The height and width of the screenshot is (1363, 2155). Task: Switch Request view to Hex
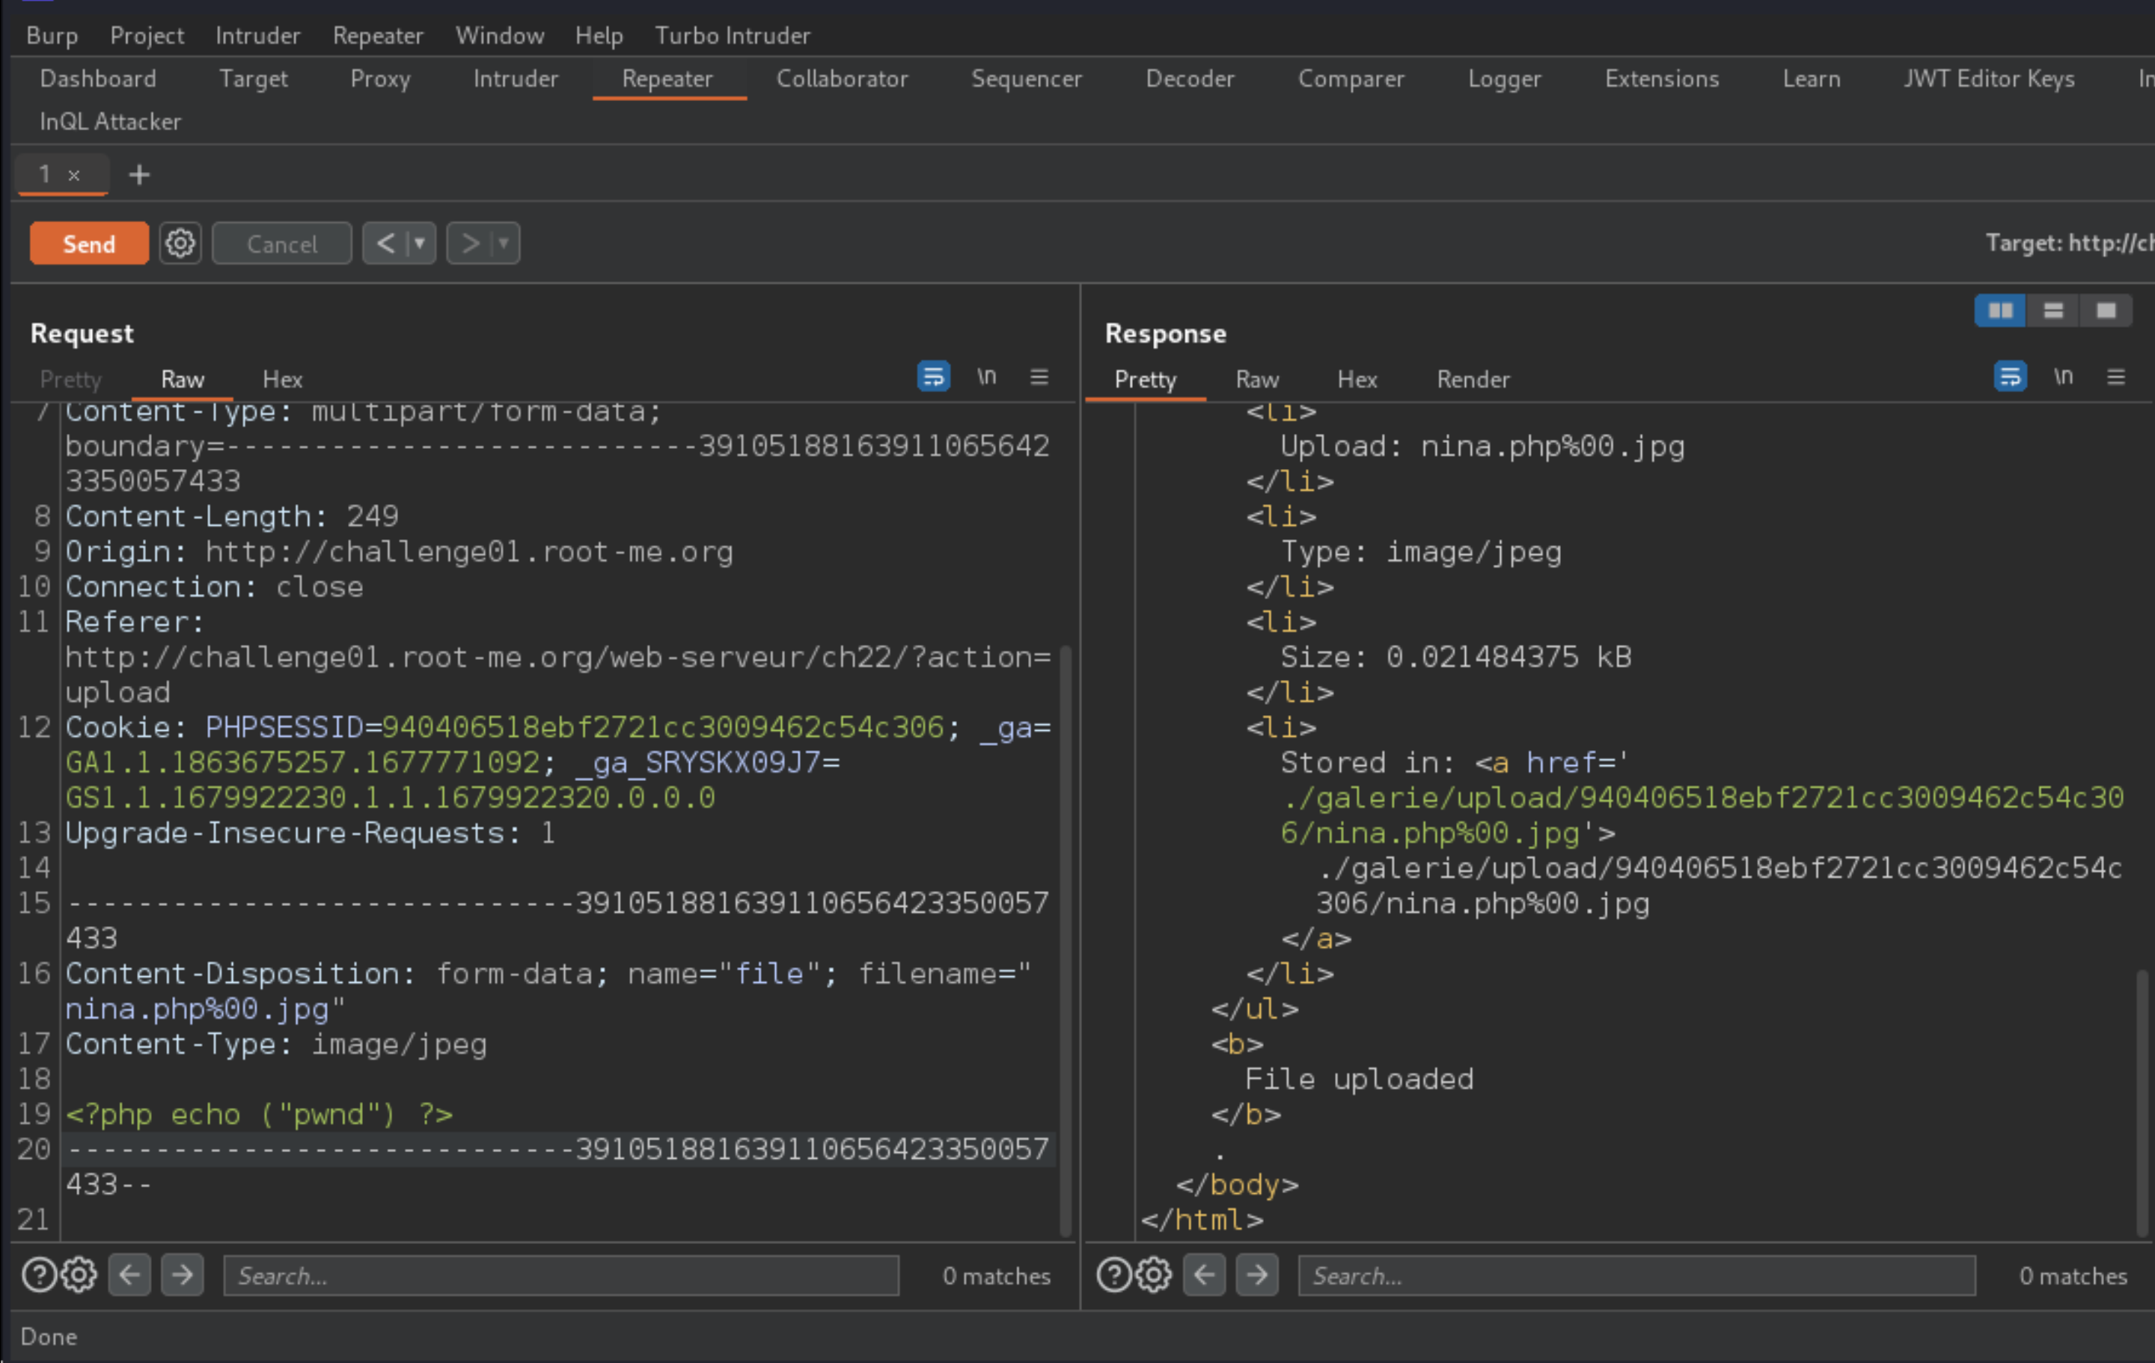[283, 379]
